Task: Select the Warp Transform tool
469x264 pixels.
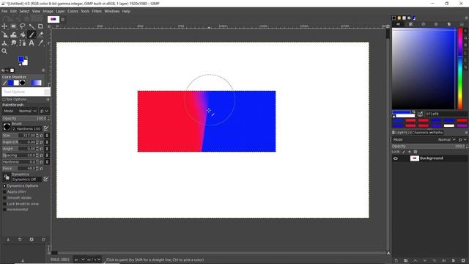Action: tap(13, 34)
